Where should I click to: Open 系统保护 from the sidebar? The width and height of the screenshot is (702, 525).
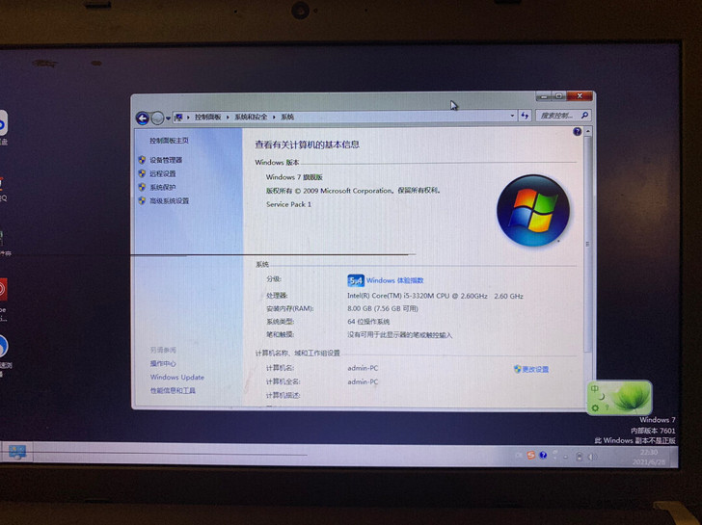163,187
